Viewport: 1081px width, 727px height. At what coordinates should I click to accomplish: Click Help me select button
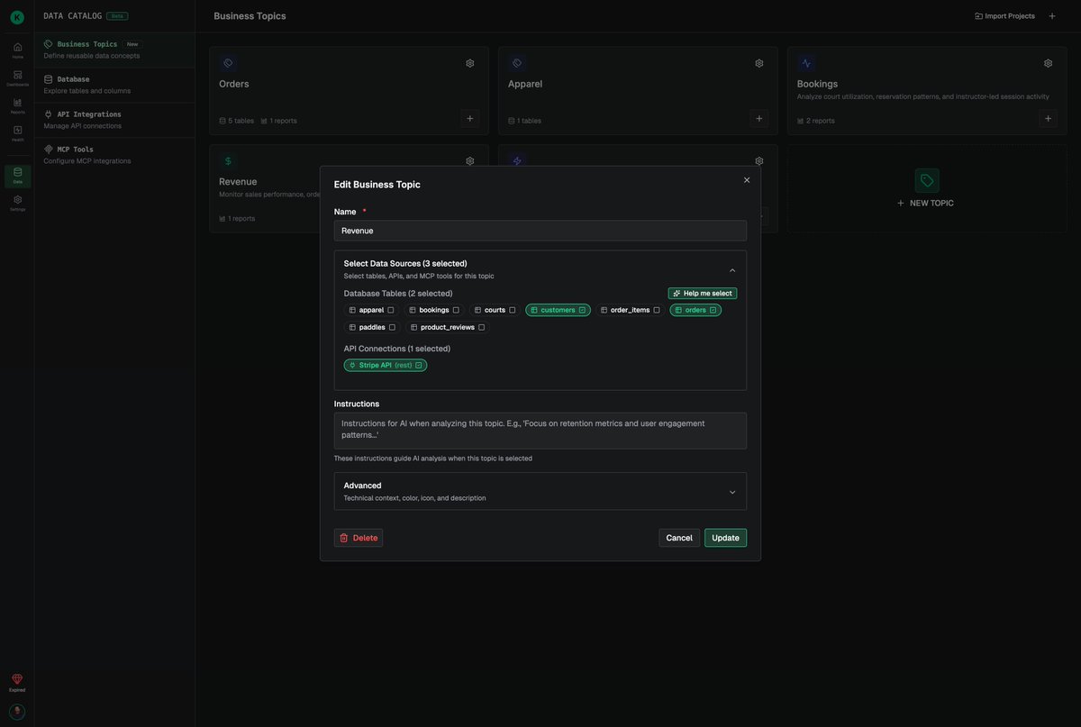pos(703,294)
